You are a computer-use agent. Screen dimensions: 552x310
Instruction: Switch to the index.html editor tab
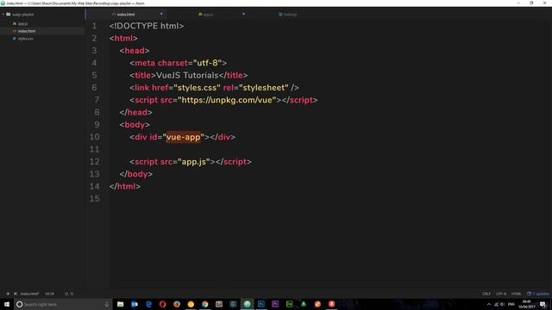pyautogui.click(x=126, y=15)
